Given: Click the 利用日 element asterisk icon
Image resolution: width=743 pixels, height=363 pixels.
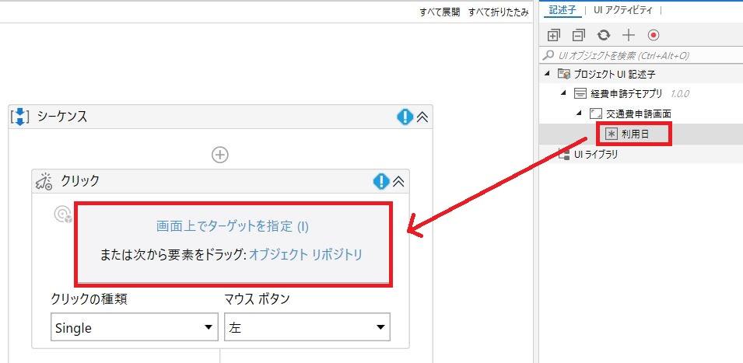Looking at the screenshot, I should 612,134.
